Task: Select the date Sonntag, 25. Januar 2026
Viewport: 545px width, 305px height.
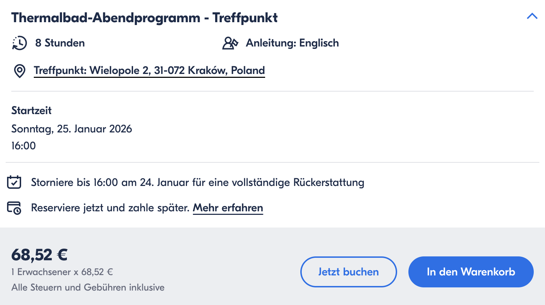Action: click(x=71, y=129)
